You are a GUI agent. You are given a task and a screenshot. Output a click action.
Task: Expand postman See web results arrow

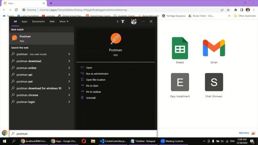click(x=69, y=54)
